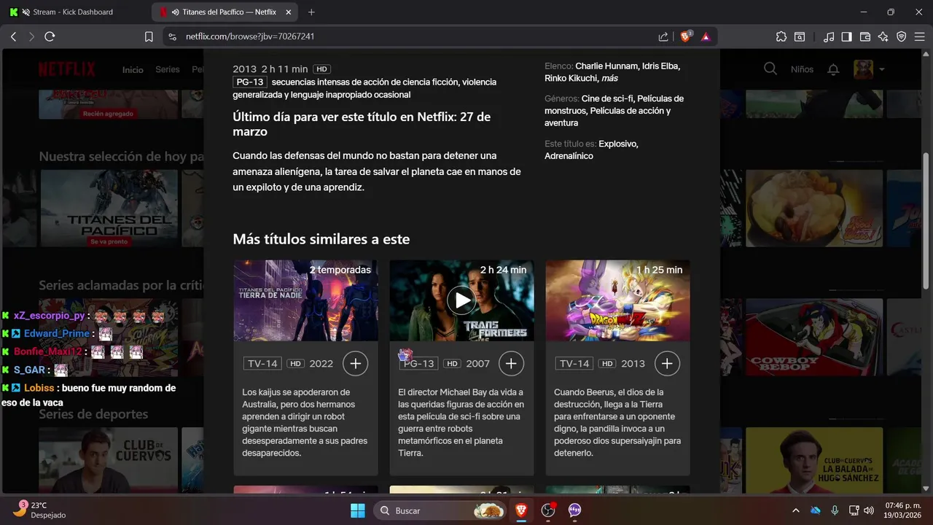Image resolution: width=933 pixels, height=525 pixels.
Task: Click the netflix.com address bar
Action: (408, 36)
